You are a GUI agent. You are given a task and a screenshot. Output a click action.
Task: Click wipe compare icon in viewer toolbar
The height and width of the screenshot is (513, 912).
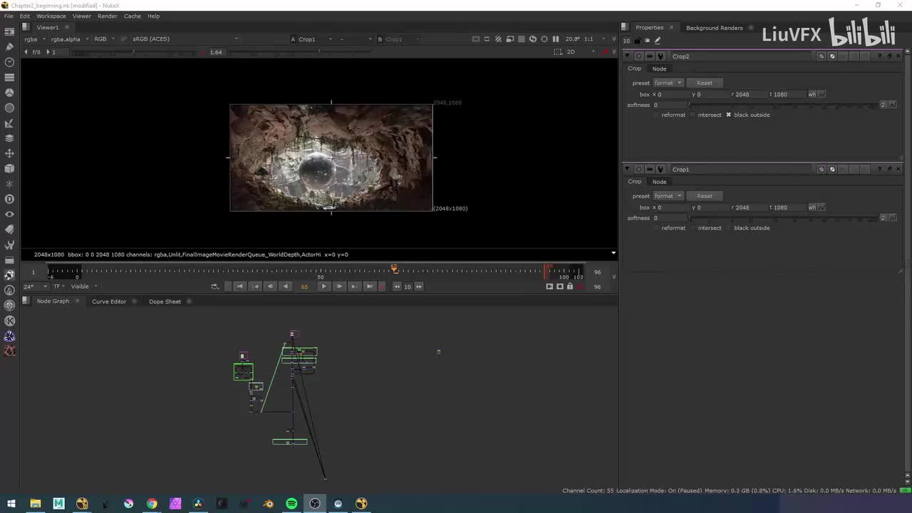(x=498, y=39)
